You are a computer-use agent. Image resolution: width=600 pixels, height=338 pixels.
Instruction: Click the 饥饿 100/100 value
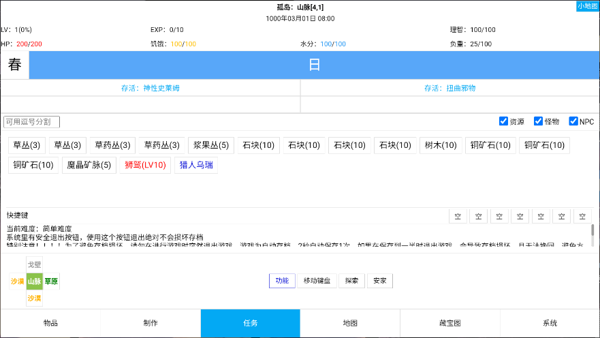pyautogui.click(x=183, y=44)
